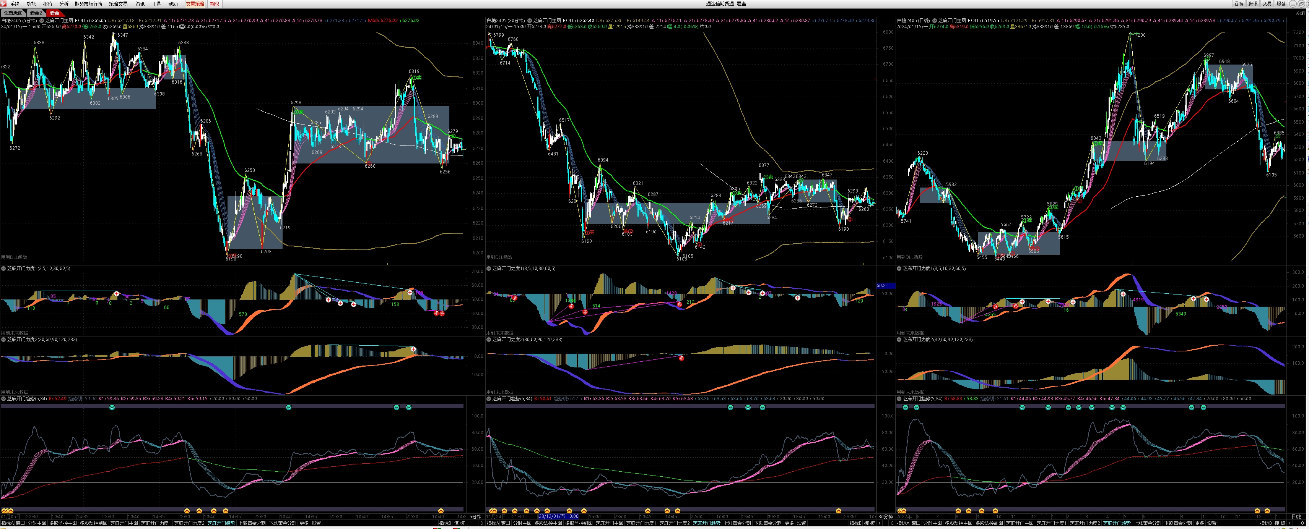1309x529 pixels.
Task: Click the 交易策略 button
Action: point(195,3)
